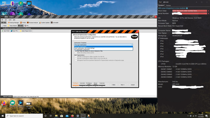The height and width of the screenshot is (118, 210).
Task: Click the Configure step progress bar
Action: [76, 85]
